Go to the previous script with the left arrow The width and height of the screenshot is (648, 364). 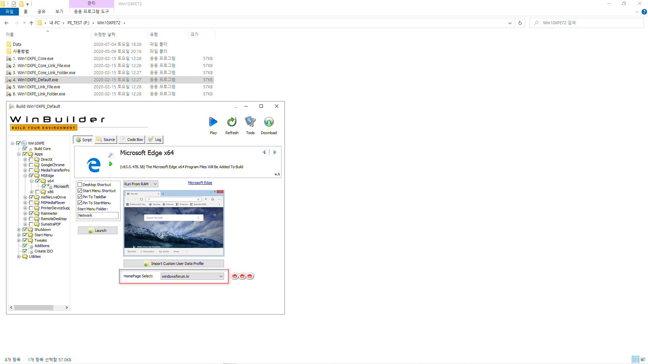264,152
